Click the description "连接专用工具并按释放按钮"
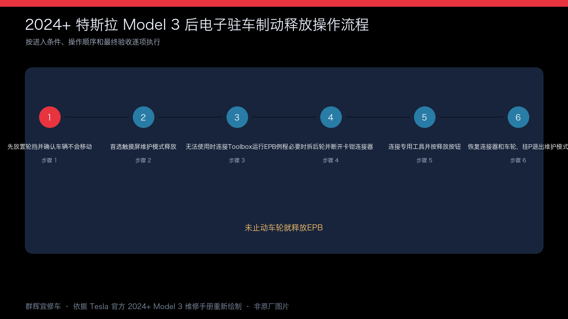Image resolution: width=568 pixels, height=319 pixels. [425, 147]
